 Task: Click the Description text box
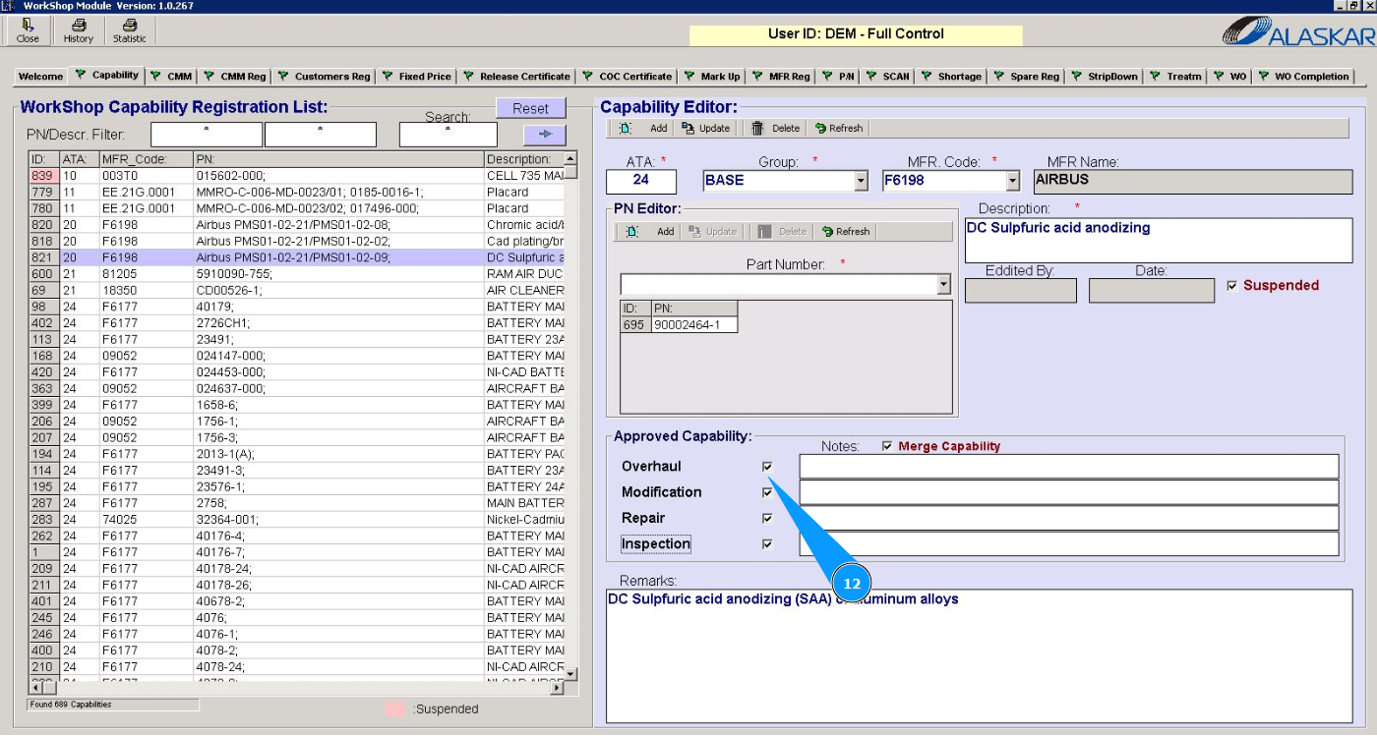1160,241
